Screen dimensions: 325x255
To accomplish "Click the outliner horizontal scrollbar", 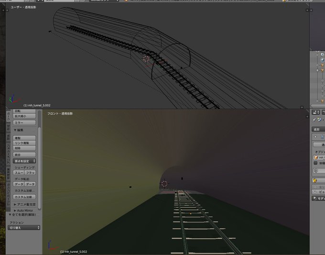I will tap(317, 106).
